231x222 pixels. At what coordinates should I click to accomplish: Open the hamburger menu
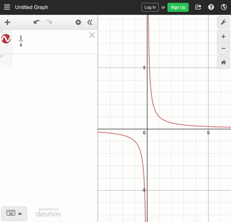[x=7, y=7]
